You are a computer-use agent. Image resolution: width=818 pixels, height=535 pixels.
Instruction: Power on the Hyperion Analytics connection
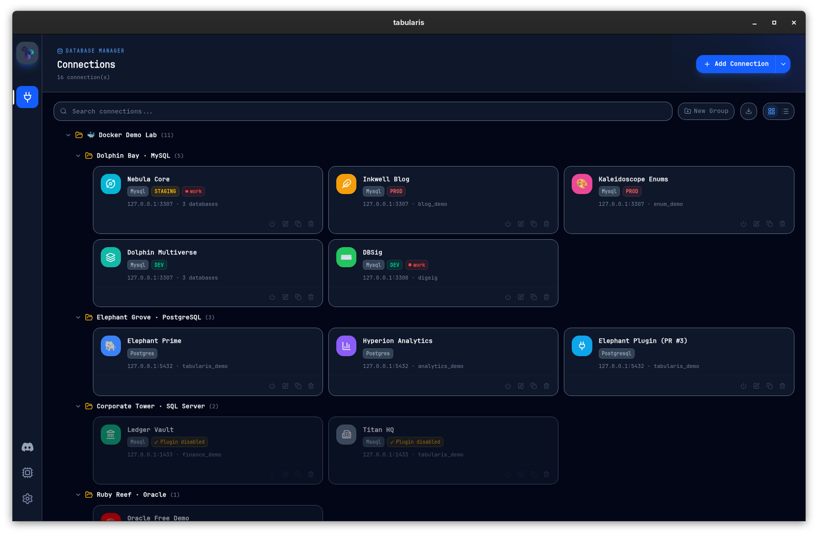click(x=508, y=386)
